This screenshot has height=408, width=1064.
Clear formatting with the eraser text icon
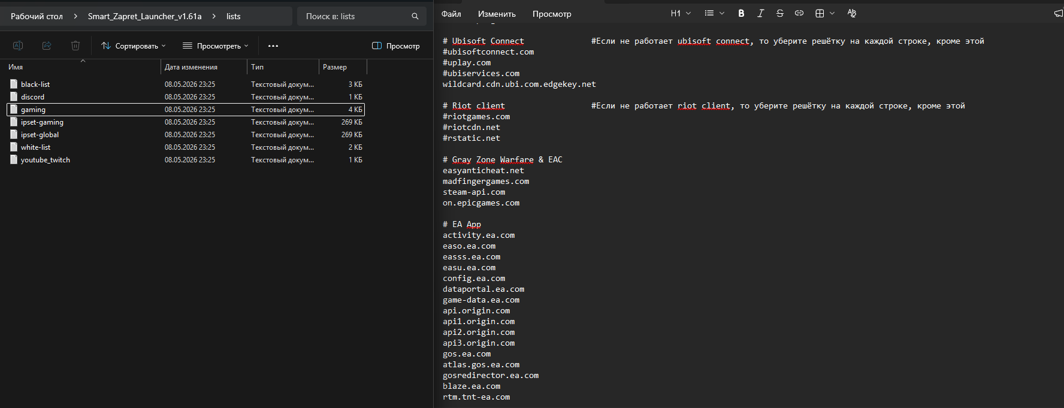coord(852,13)
